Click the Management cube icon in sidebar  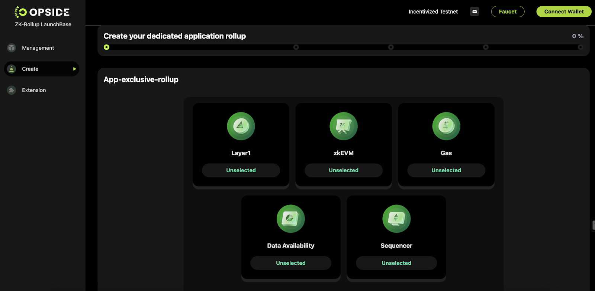[x=12, y=48]
